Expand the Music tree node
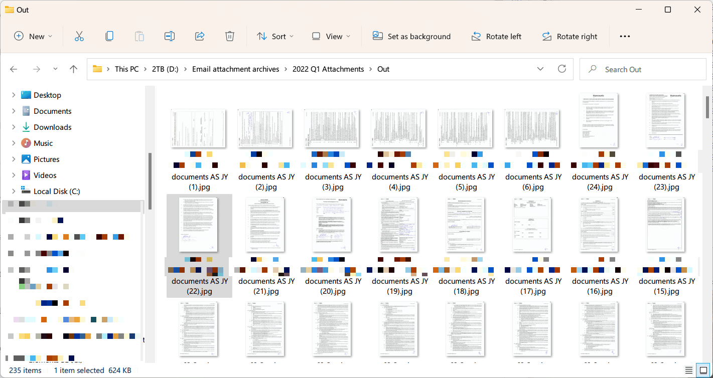 [14, 143]
